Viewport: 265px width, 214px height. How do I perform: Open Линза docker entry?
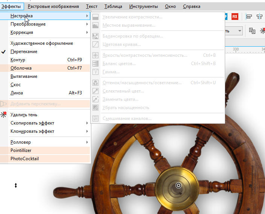click(x=45, y=93)
